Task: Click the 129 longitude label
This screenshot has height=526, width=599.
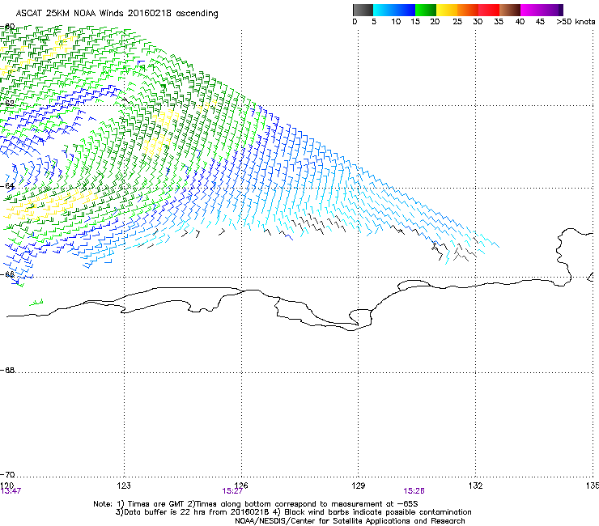Action: 359,486
